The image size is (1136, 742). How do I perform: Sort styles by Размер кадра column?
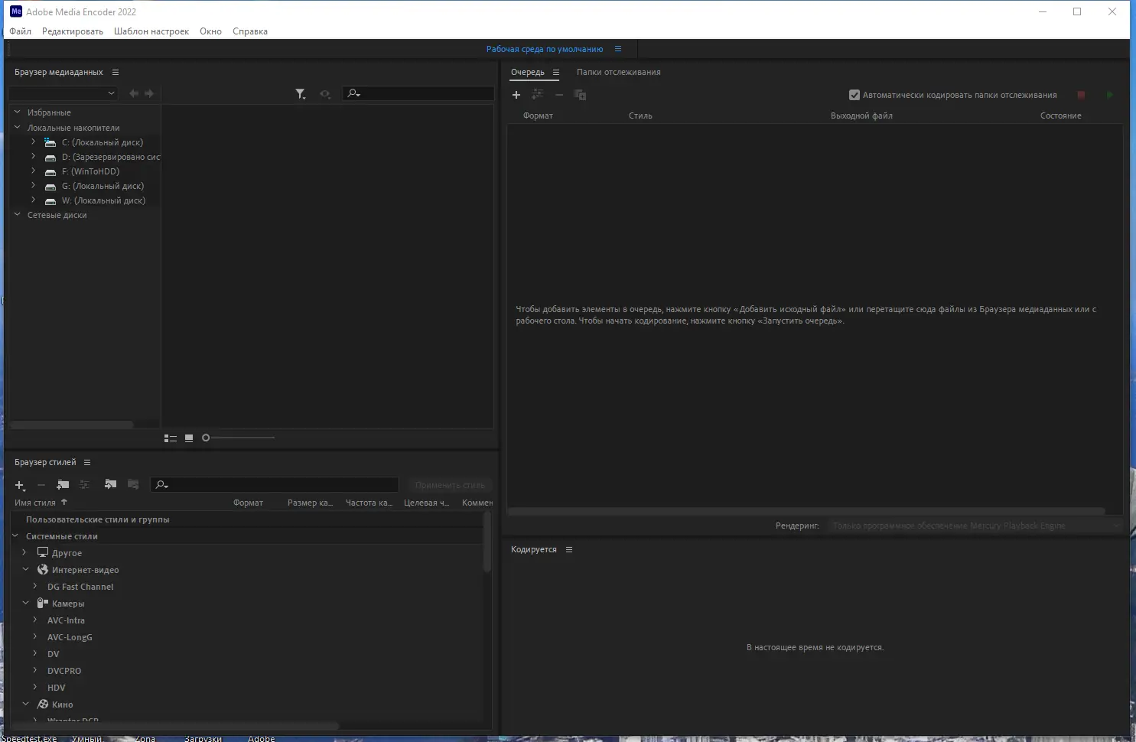[x=310, y=503]
